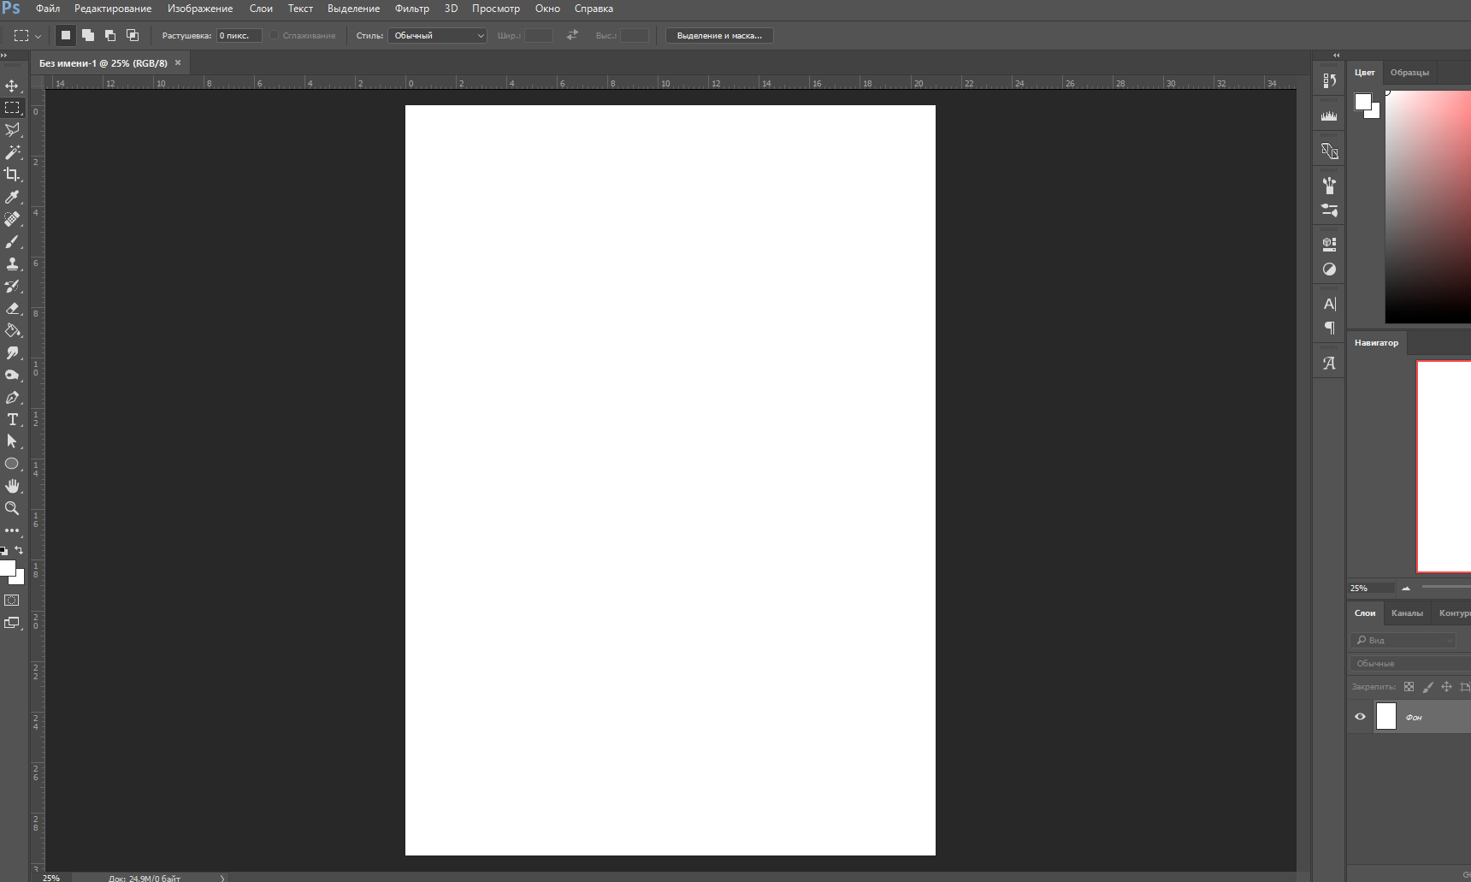Screen dimensions: 1471x882
Task: Collapse the panels with double arrow
Action: (1336, 55)
